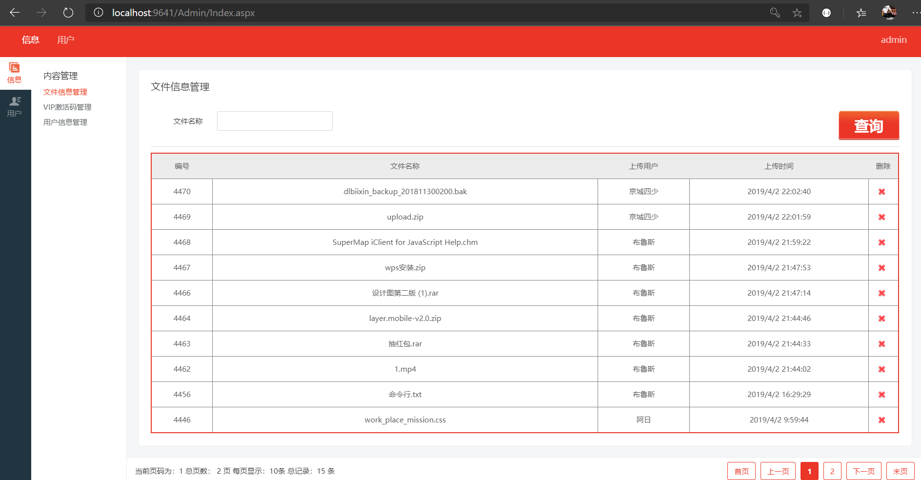
Task: Select file name dlbiixin_backup_201811300200.bak
Action: click(405, 192)
